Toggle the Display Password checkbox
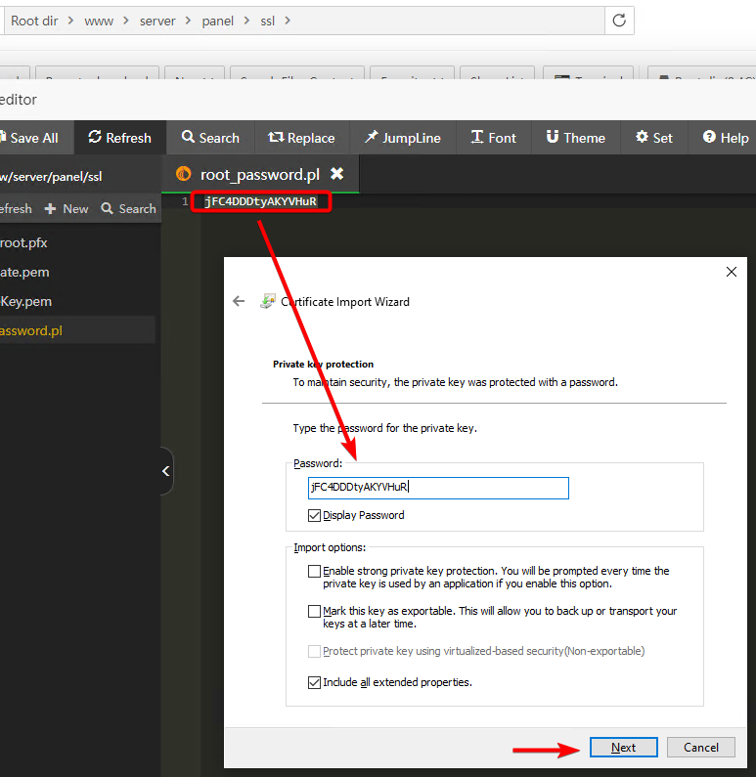 314,515
